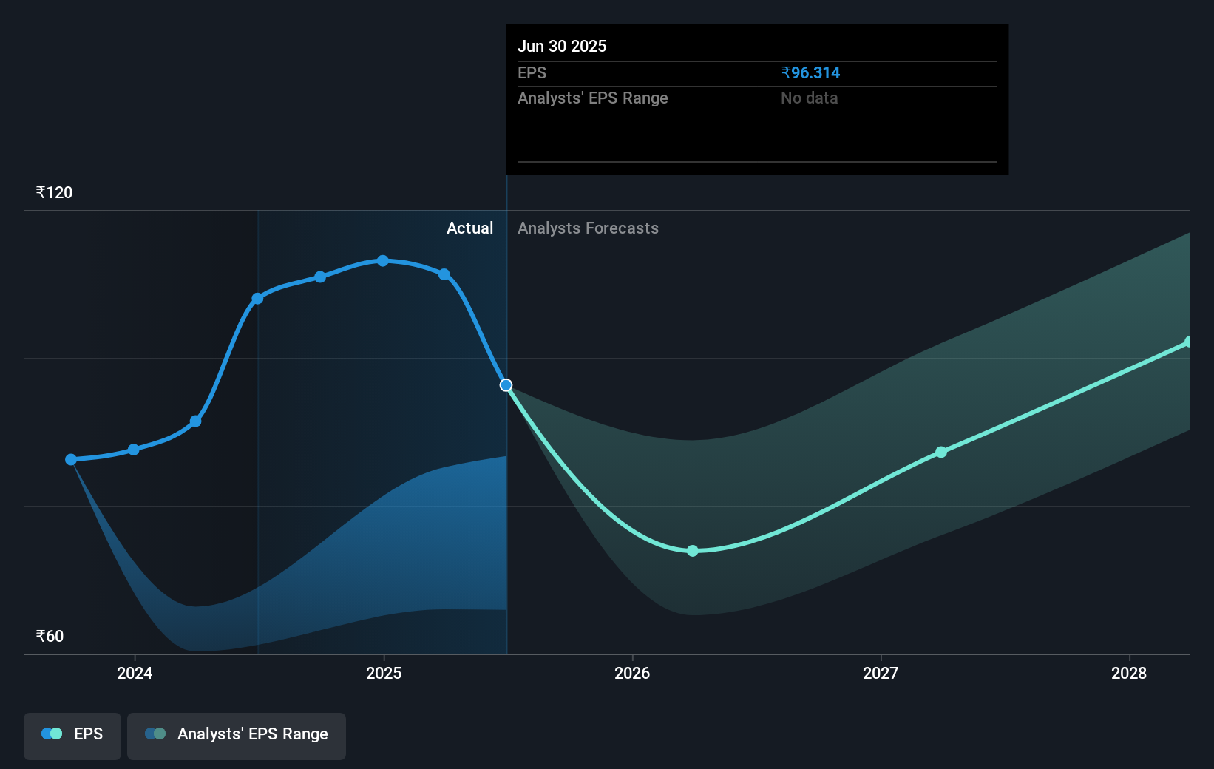This screenshot has height=769, width=1214.
Task: Click the 'Analysts Forecasts' label
Action: pos(588,228)
